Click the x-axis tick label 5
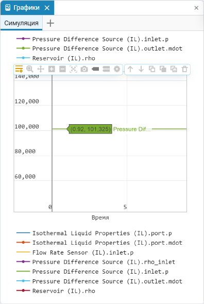The width and height of the screenshot is (204, 304). pyautogui.click(x=125, y=207)
